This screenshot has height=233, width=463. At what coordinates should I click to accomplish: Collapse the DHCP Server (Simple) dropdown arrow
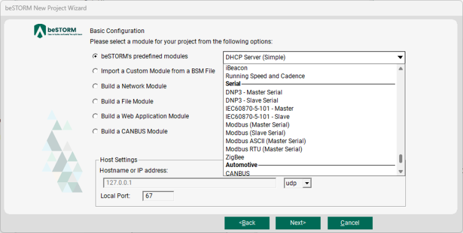pyautogui.click(x=400, y=57)
